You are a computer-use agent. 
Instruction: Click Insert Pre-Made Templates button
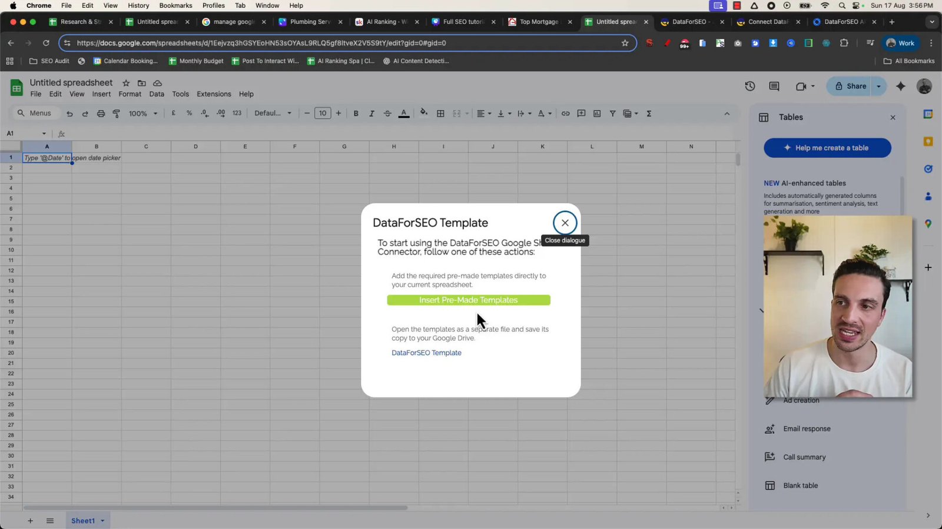[x=469, y=300]
